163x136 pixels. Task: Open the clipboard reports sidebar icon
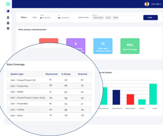(x=8, y=23)
